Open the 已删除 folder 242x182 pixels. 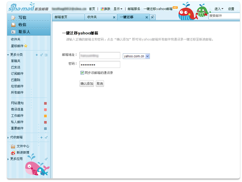tap(15, 80)
